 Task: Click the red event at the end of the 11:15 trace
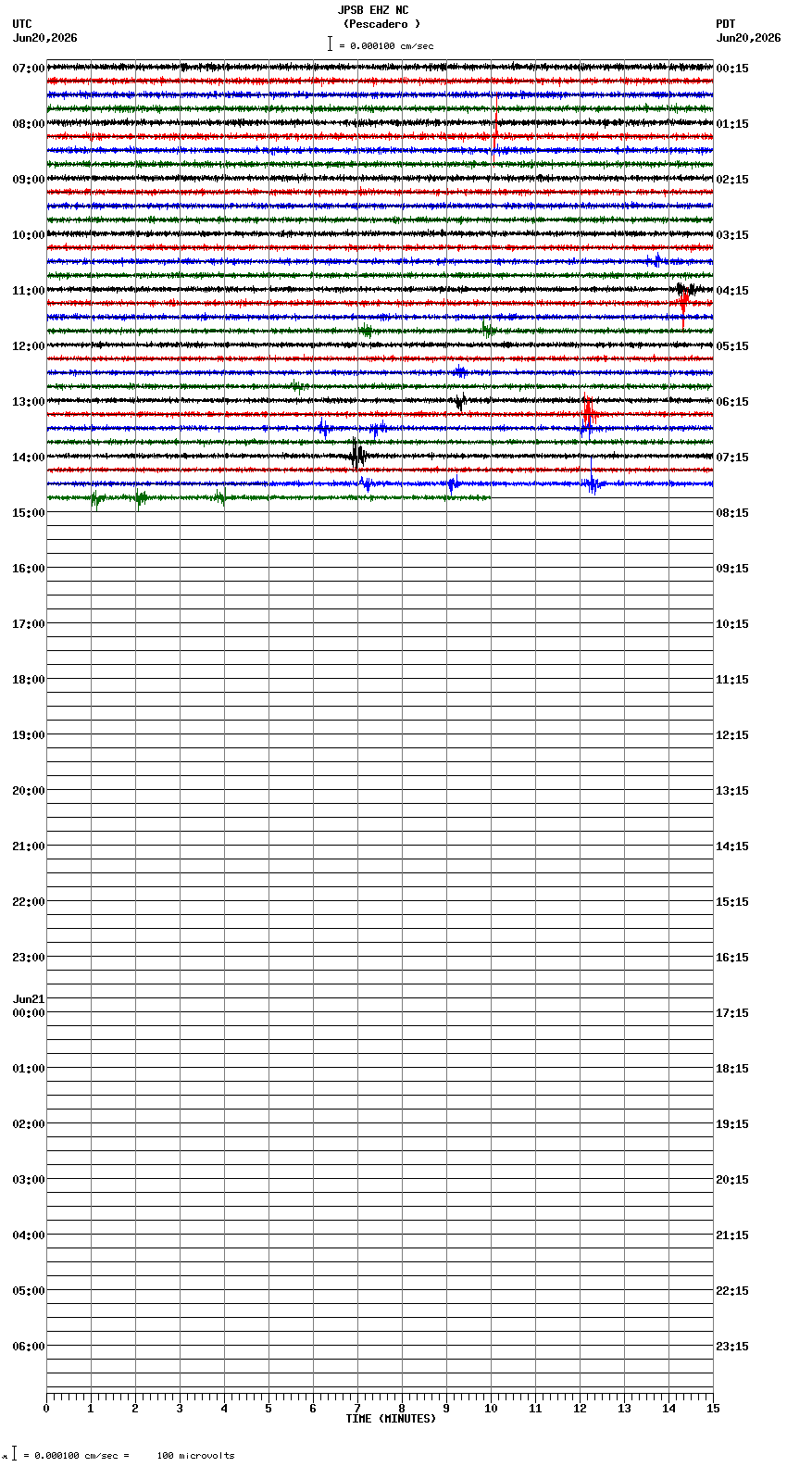(x=684, y=304)
